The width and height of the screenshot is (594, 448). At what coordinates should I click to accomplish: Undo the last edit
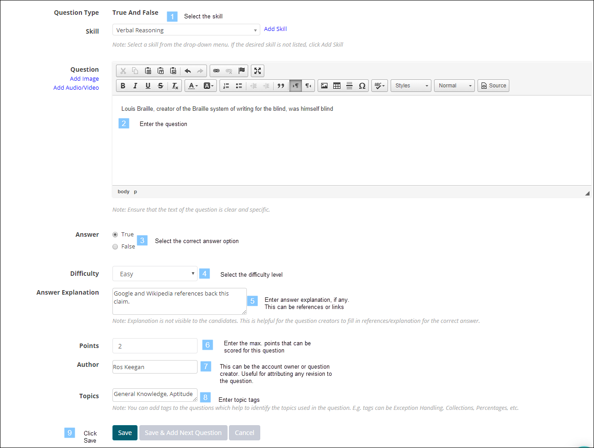188,71
